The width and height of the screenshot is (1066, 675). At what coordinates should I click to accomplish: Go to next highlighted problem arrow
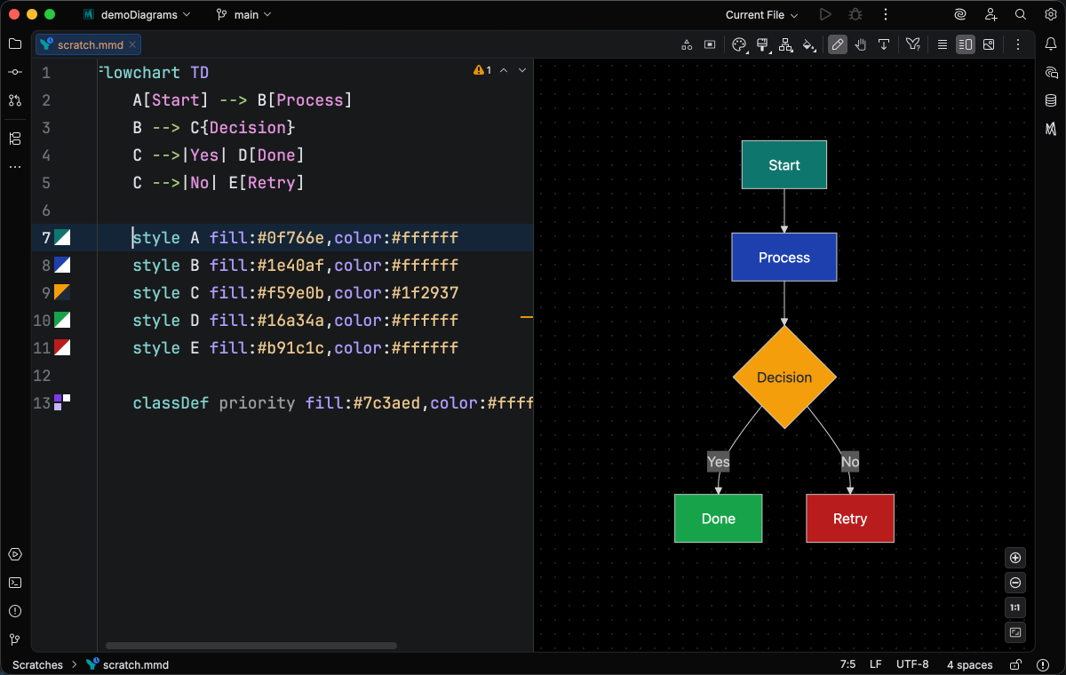pyautogui.click(x=522, y=70)
